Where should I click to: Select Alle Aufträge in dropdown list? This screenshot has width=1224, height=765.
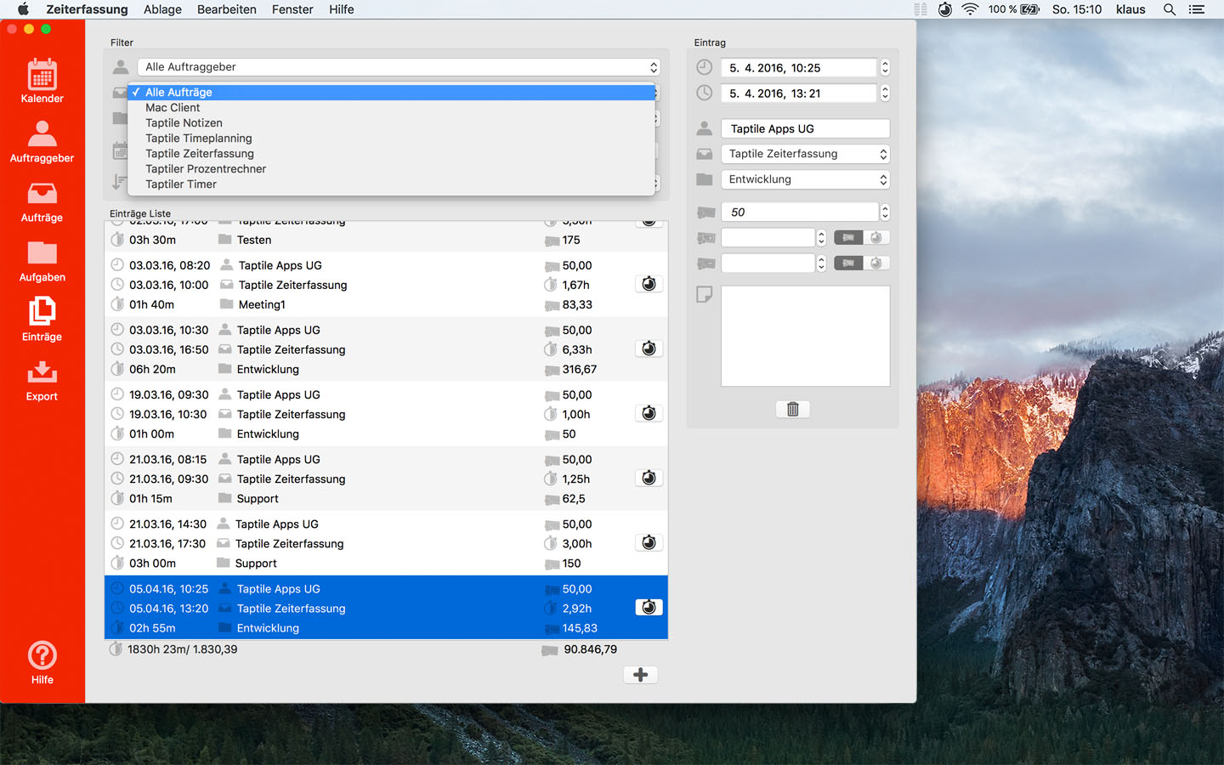point(392,92)
